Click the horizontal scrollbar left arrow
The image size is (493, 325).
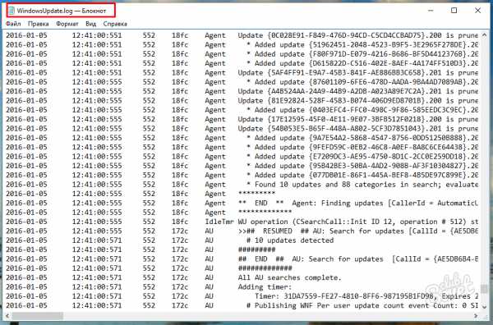pyautogui.click(x=7, y=316)
